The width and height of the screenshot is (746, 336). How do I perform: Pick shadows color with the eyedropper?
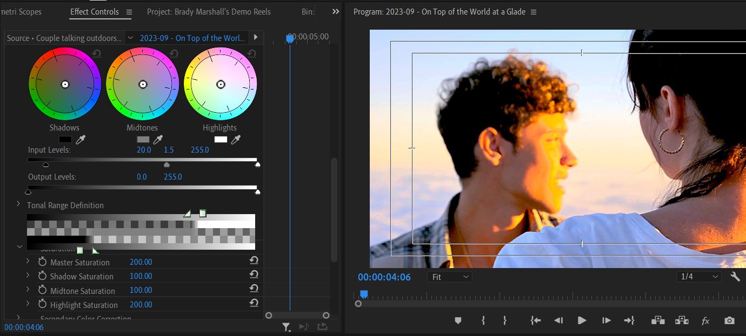[x=80, y=140]
